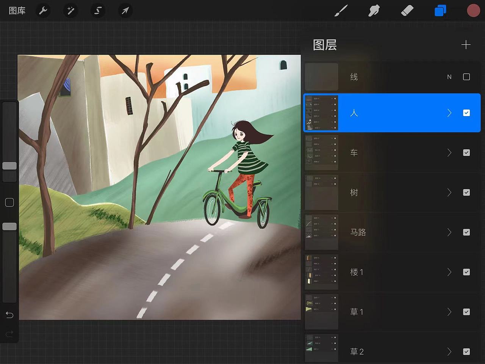Screen dimensions: 485x364
Task: Hide the 草2 layer group
Action: [x=466, y=352]
